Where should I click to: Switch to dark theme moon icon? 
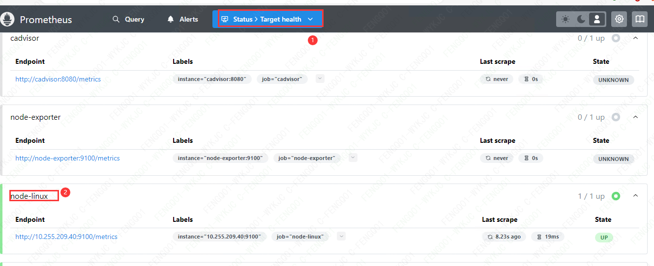tap(581, 19)
